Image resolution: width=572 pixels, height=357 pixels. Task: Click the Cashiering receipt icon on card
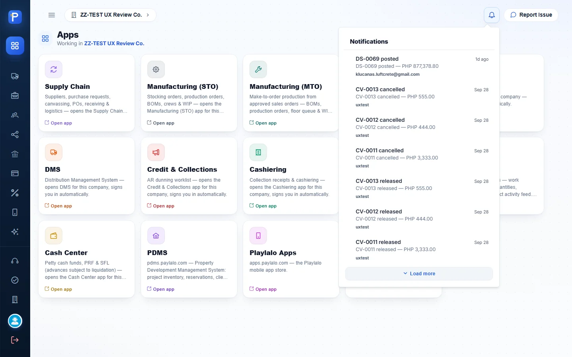[258, 152]
